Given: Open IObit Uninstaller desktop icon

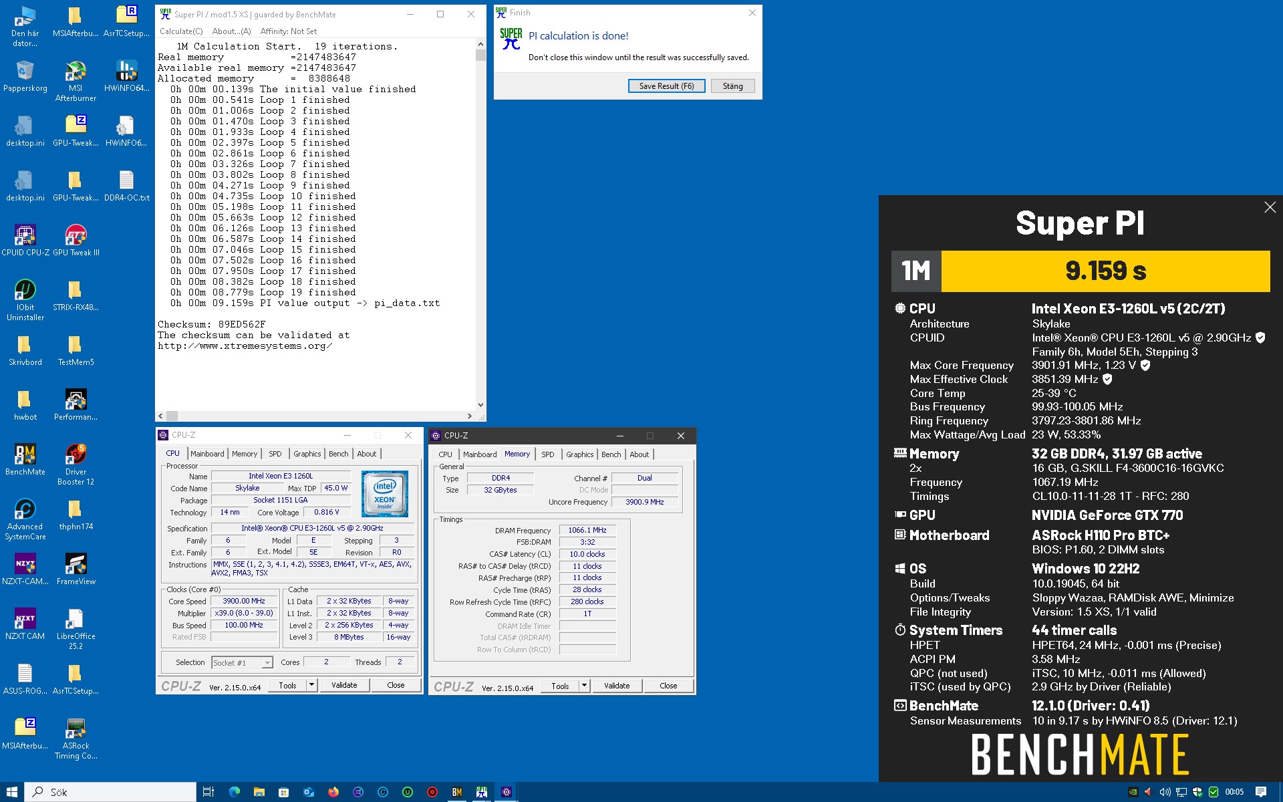Looking at the screenshot, I should tap(25, 301).
